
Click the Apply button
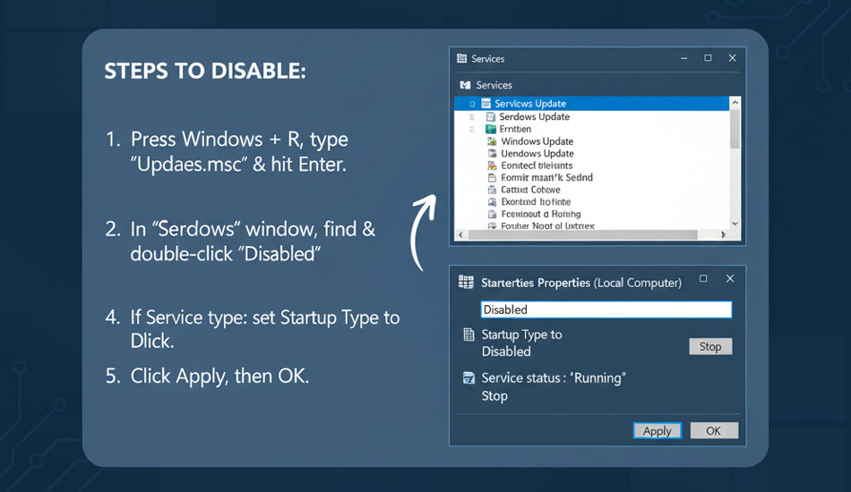pos(657,431)
